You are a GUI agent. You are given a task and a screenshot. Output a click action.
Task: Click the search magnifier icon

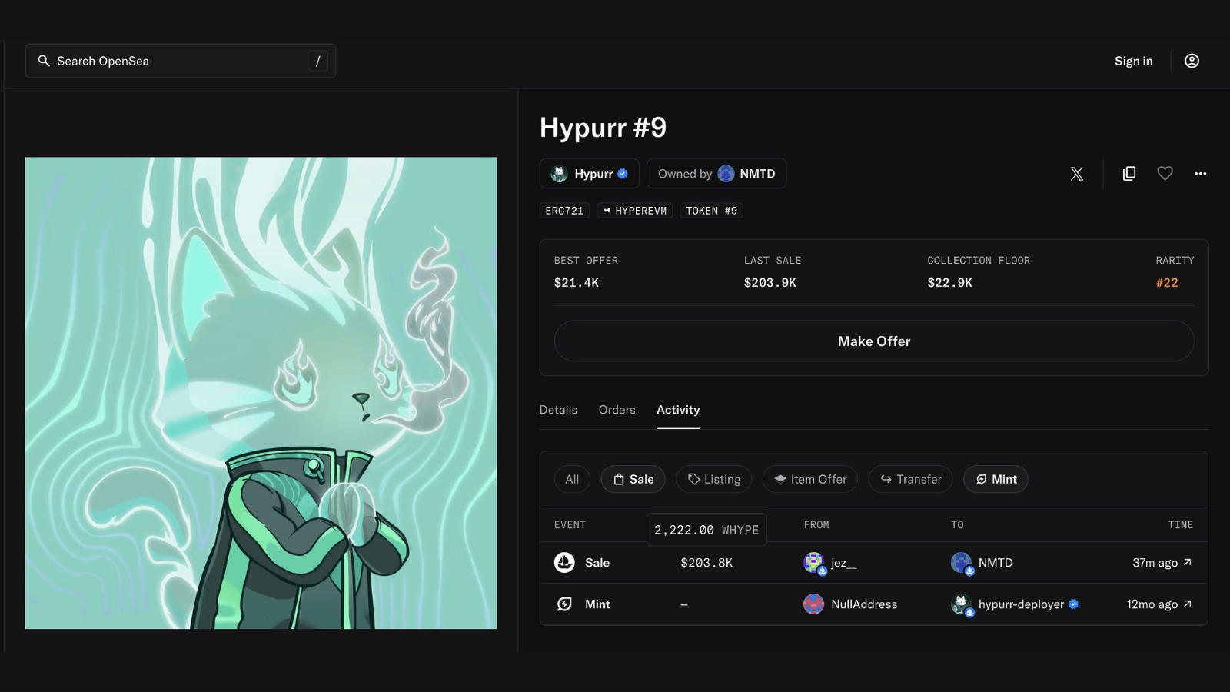click(x=44, y=61)
